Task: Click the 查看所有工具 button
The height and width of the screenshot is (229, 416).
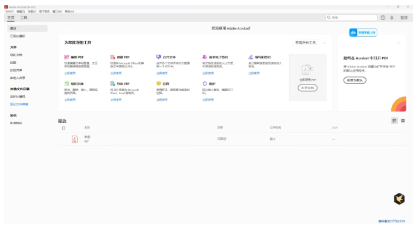Action: [x=306, y=43]
